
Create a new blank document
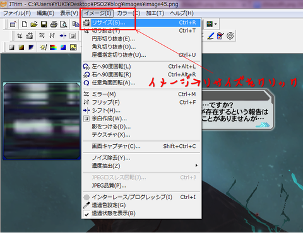pos(25,25)
